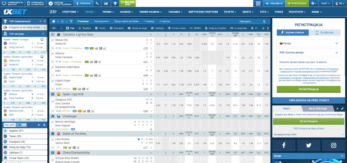This screenshot has height=163, width=347.
Task: Open 'Кладите се на своју репре...' dropdown
Action: [25, 27]
